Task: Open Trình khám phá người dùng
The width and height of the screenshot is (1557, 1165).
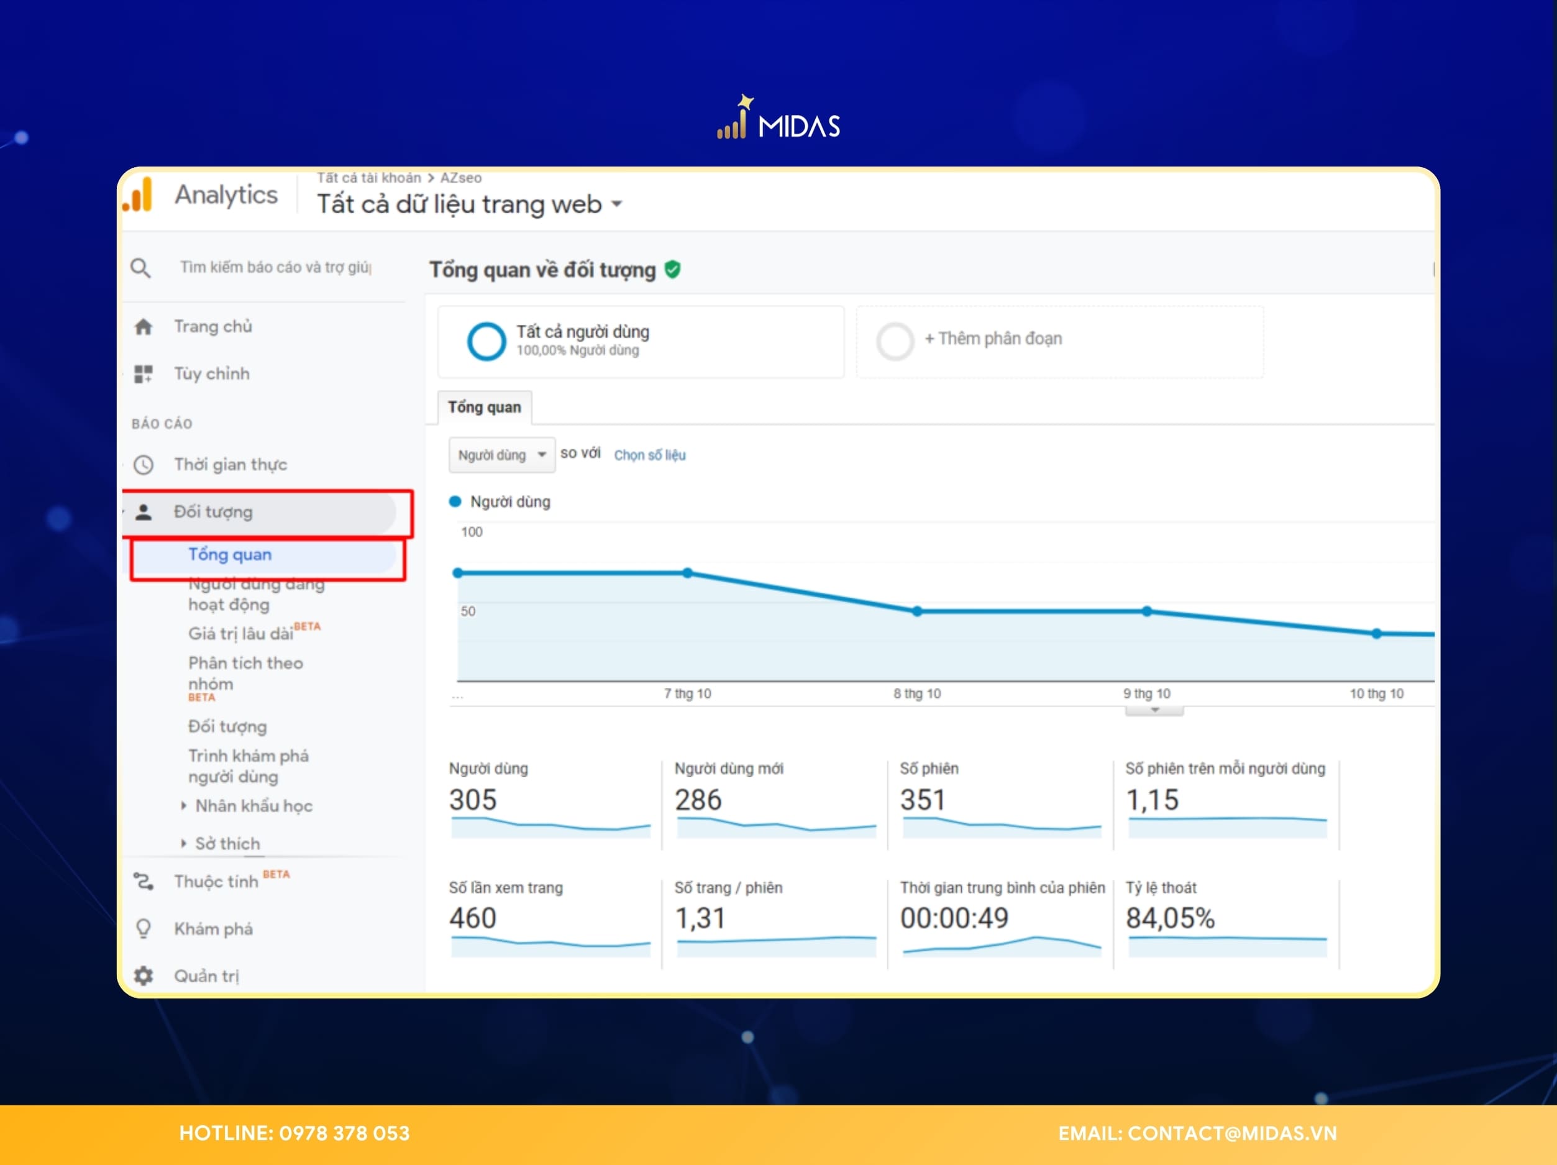Action: pyautogui.click(x=248, y=766)
